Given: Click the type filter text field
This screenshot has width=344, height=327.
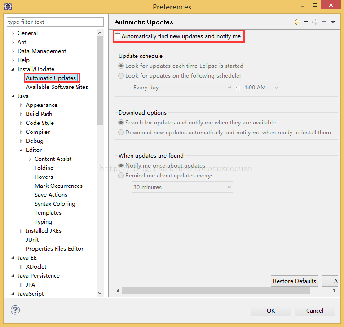Looking at the screenshot, I should pos(55,22).
